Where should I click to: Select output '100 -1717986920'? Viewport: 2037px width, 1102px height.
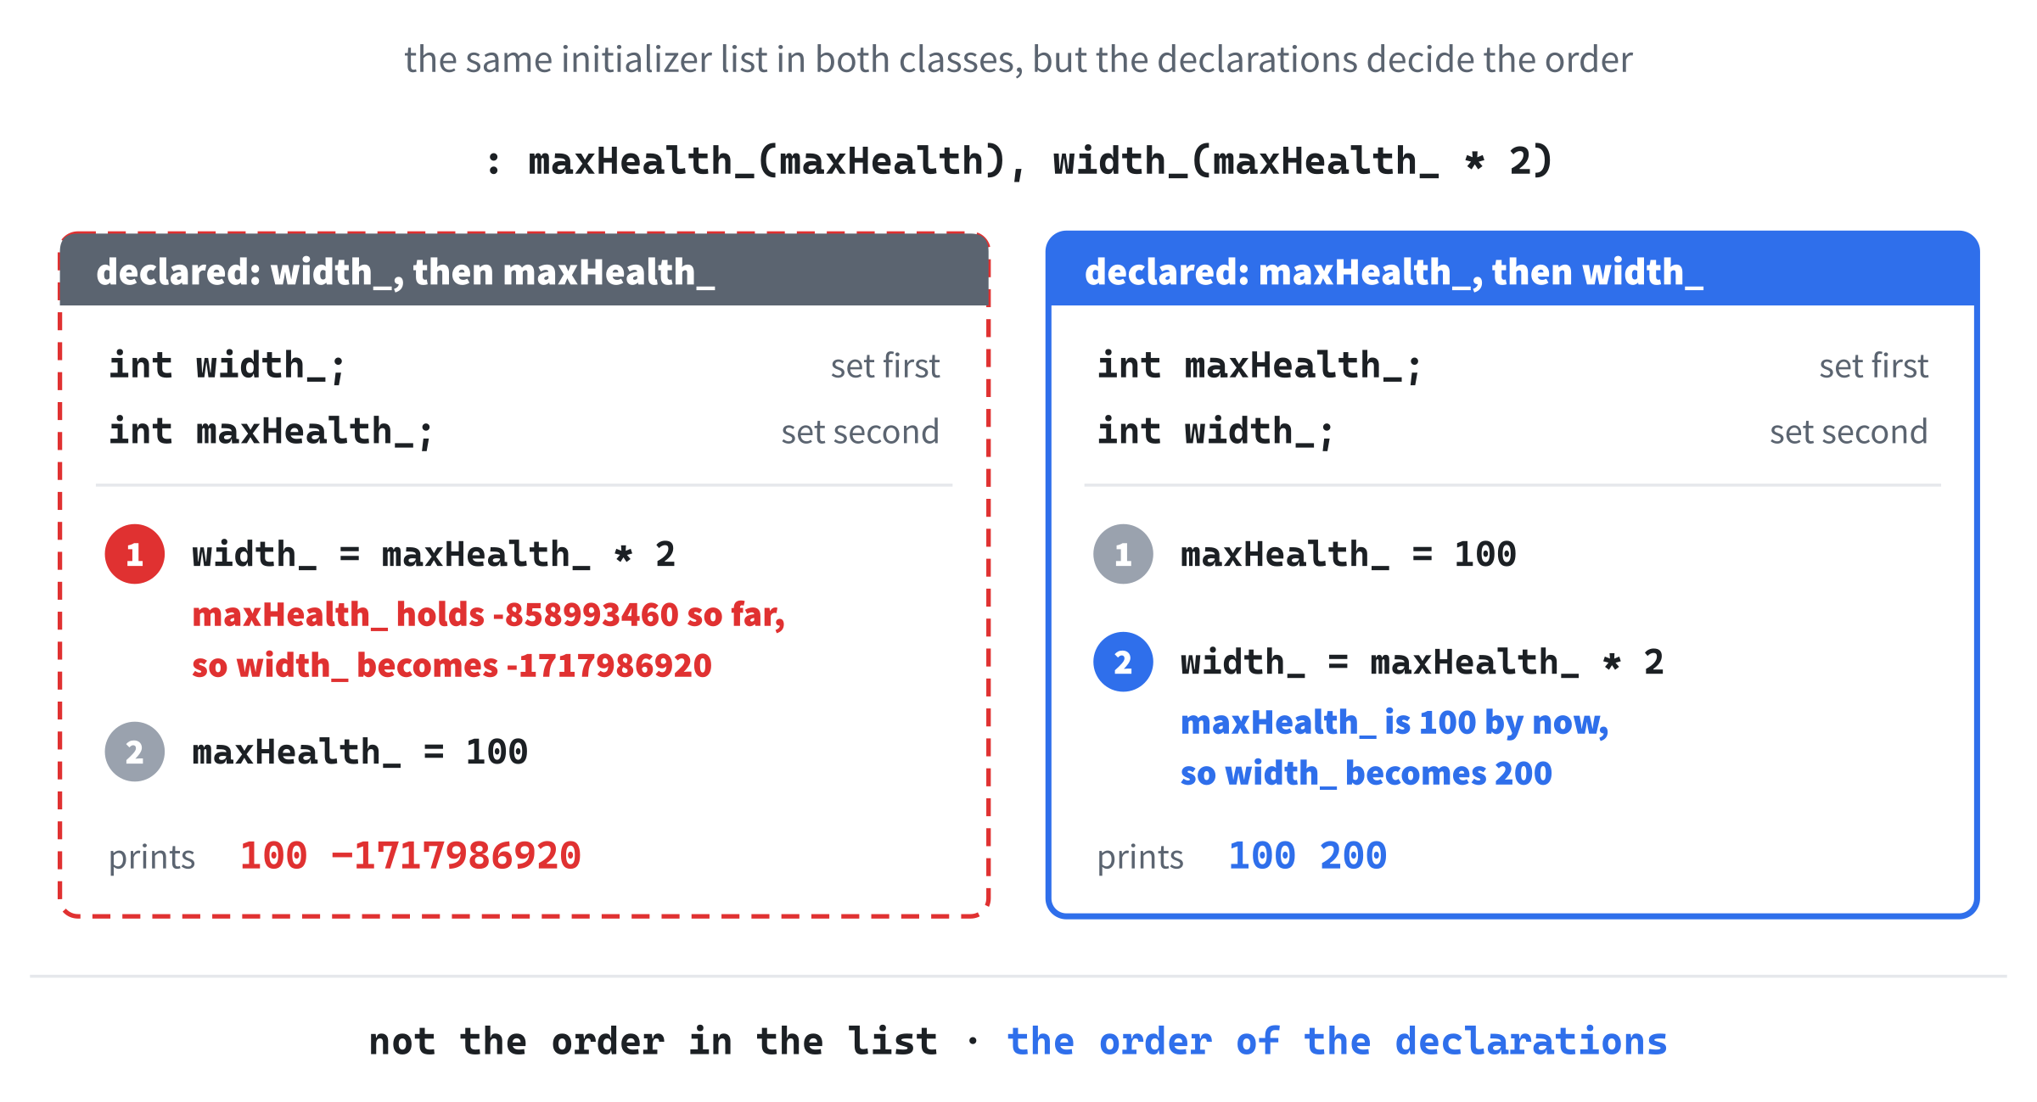pos(410,856)
